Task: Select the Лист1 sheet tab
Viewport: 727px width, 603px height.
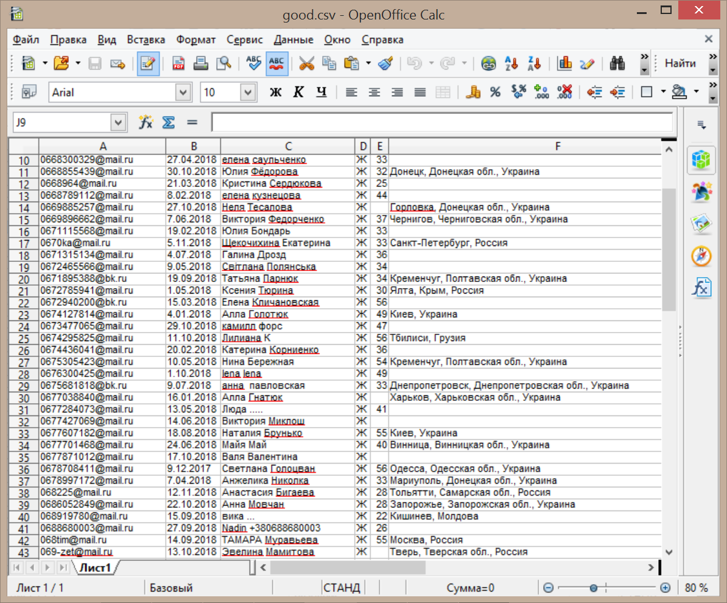Action: click(96, 568)
